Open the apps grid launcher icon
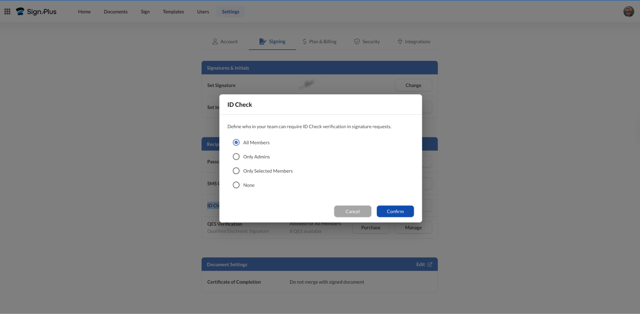The height and width of the screenshot is (314, 640). pyautogui.click(x=7, y=12)
